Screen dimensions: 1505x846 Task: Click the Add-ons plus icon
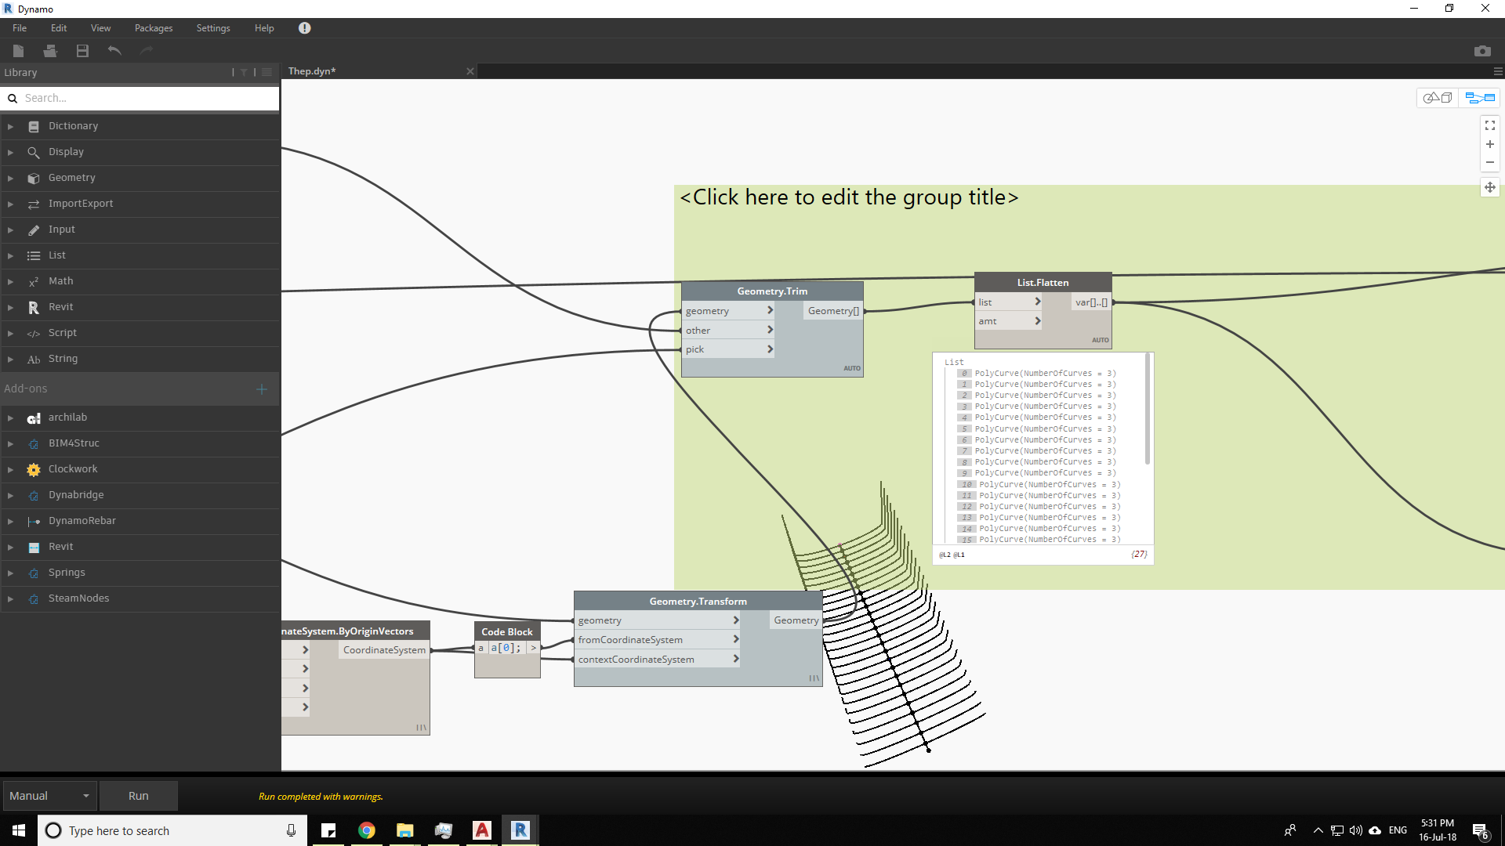262,389
